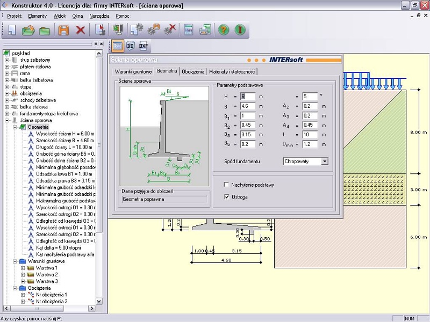Collapse the Warunki gruntowe tree node
The image size is (430, 322).
(x=15, y=261)
